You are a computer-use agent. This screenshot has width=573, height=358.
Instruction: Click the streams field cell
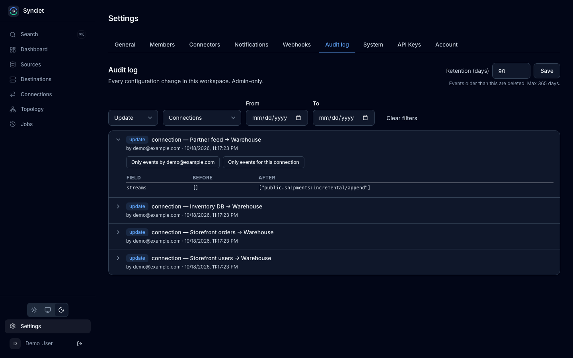click(136, 188)
